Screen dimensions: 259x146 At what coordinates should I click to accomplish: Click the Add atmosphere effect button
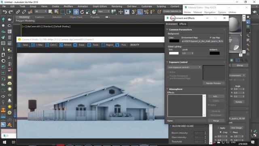click(216, 97)
